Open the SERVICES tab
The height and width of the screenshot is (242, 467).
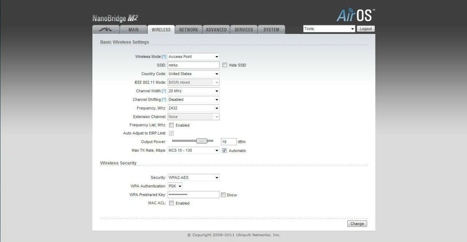point(244,30)
